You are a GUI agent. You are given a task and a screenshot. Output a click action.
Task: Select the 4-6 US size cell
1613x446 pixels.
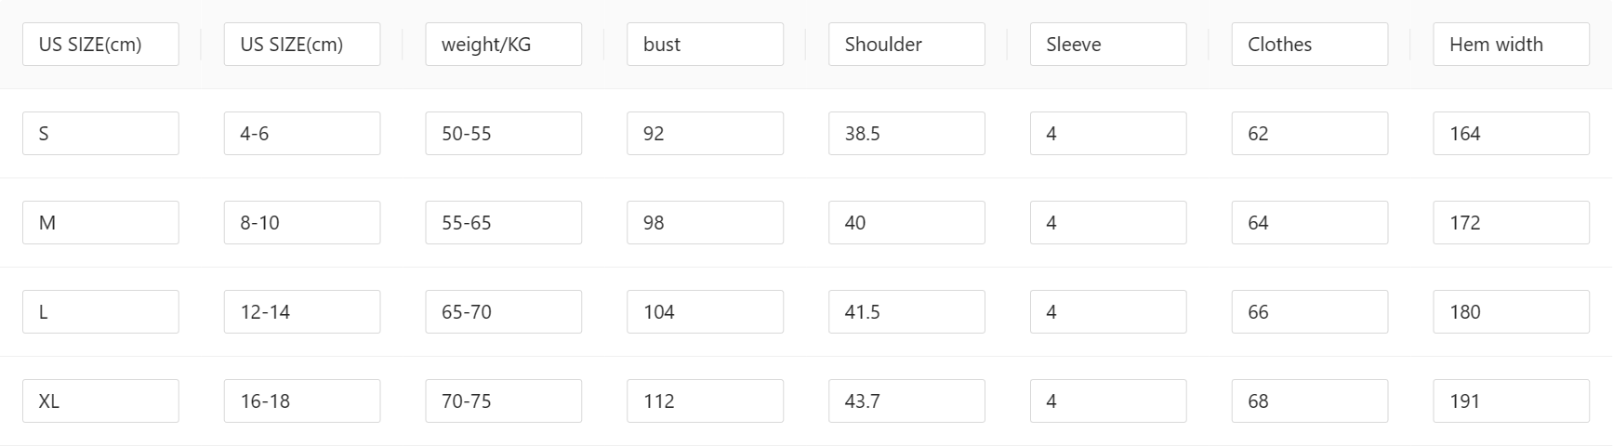click(x=302, y=134)
